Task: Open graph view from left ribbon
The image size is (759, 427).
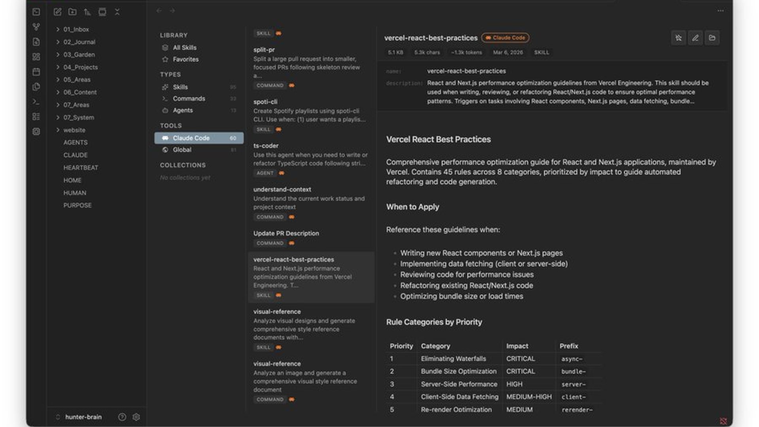Action: coord(36,27)
